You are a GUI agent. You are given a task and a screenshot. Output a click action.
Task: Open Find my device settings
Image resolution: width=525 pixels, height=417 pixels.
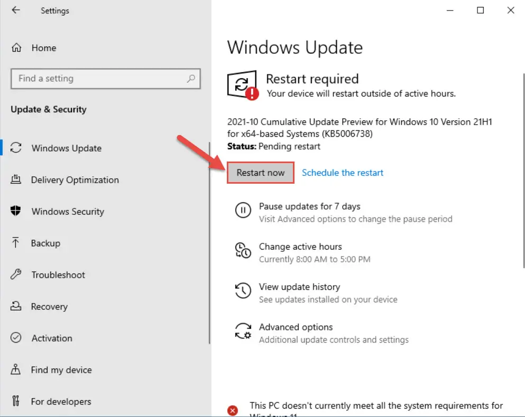(61, 370)
